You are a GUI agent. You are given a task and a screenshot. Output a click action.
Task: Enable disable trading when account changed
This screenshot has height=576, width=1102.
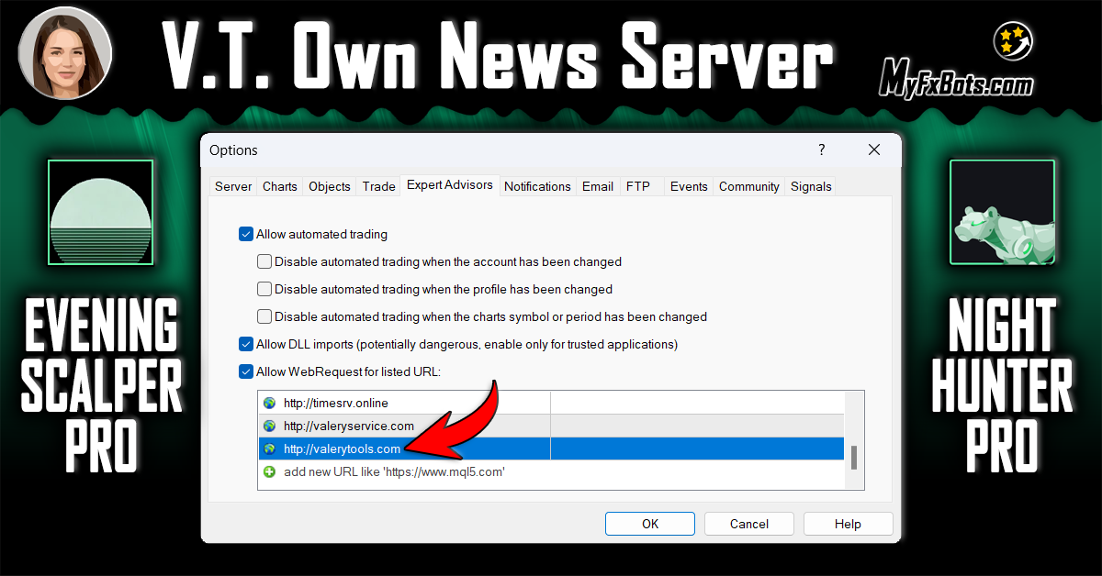pos(264,261)
